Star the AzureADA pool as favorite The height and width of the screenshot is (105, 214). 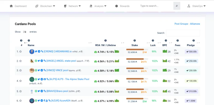point(21,101)
